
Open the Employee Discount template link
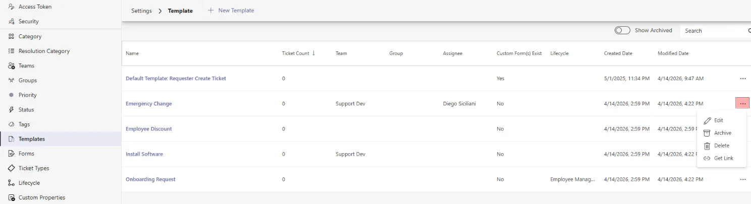[149, 129]
